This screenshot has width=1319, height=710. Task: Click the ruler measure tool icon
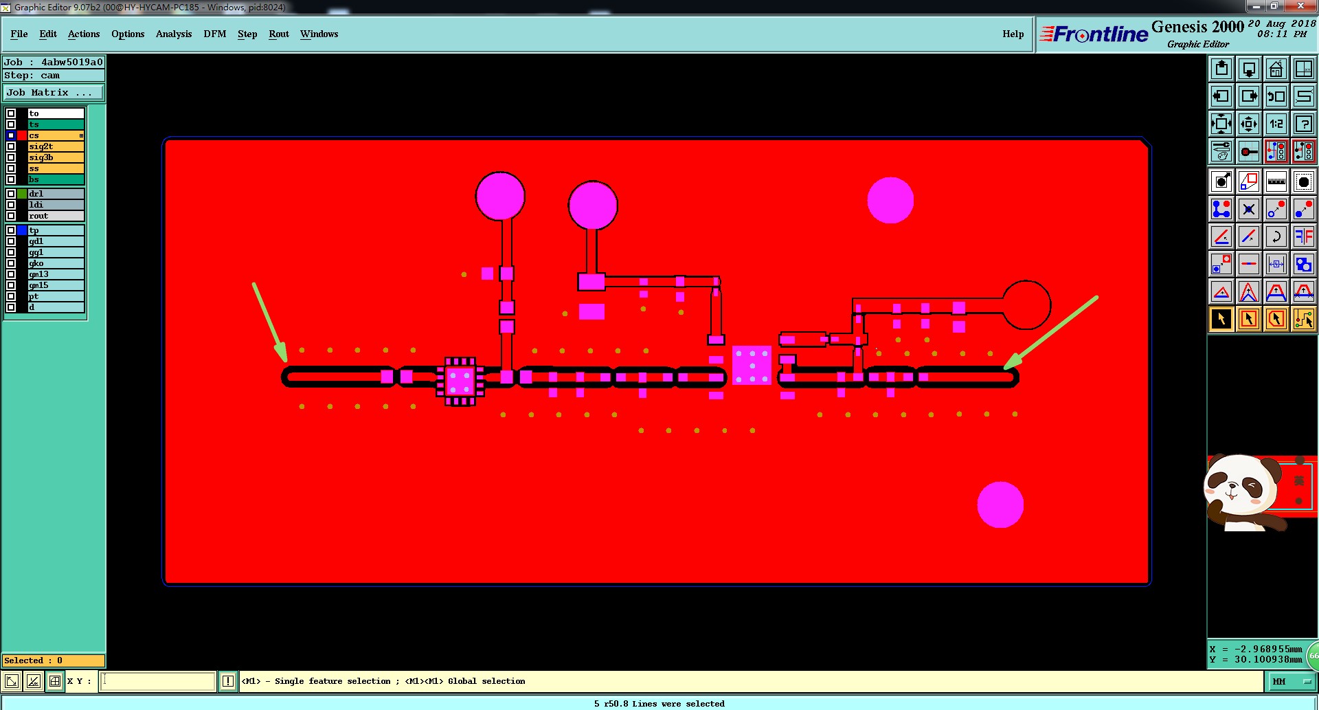tap(1276, 181)
